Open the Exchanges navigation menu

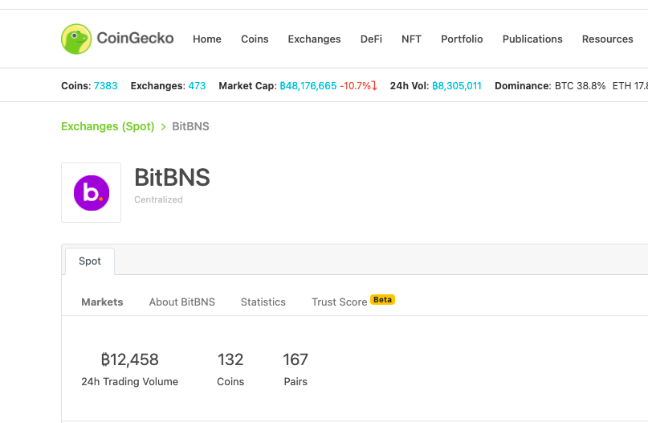pos(314,39)
